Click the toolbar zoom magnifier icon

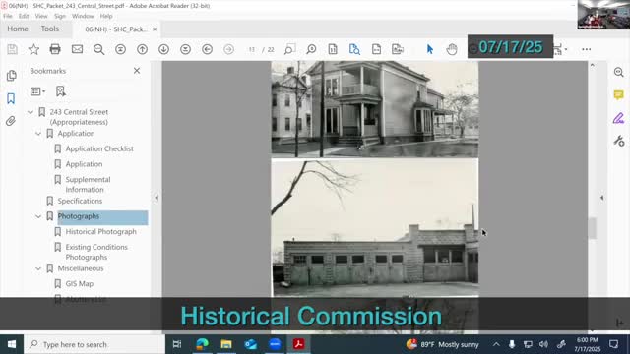coord(311,49)
